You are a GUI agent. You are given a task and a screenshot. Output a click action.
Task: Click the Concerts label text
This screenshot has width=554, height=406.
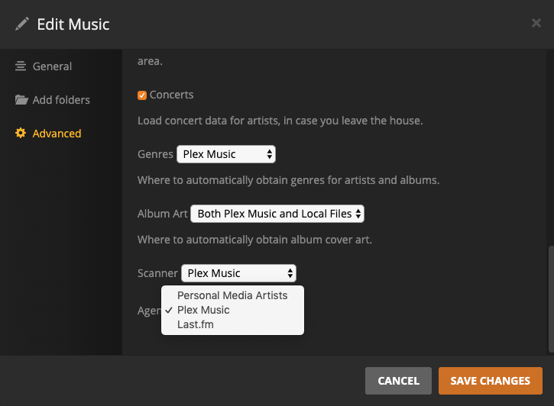click(172, 95)
